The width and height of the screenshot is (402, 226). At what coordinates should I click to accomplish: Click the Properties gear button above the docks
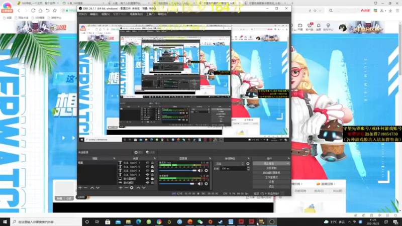point(139,152)
